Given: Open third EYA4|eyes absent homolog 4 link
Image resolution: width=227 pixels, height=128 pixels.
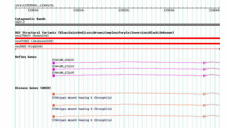Looking at the screenshot, I should [82, 120].
